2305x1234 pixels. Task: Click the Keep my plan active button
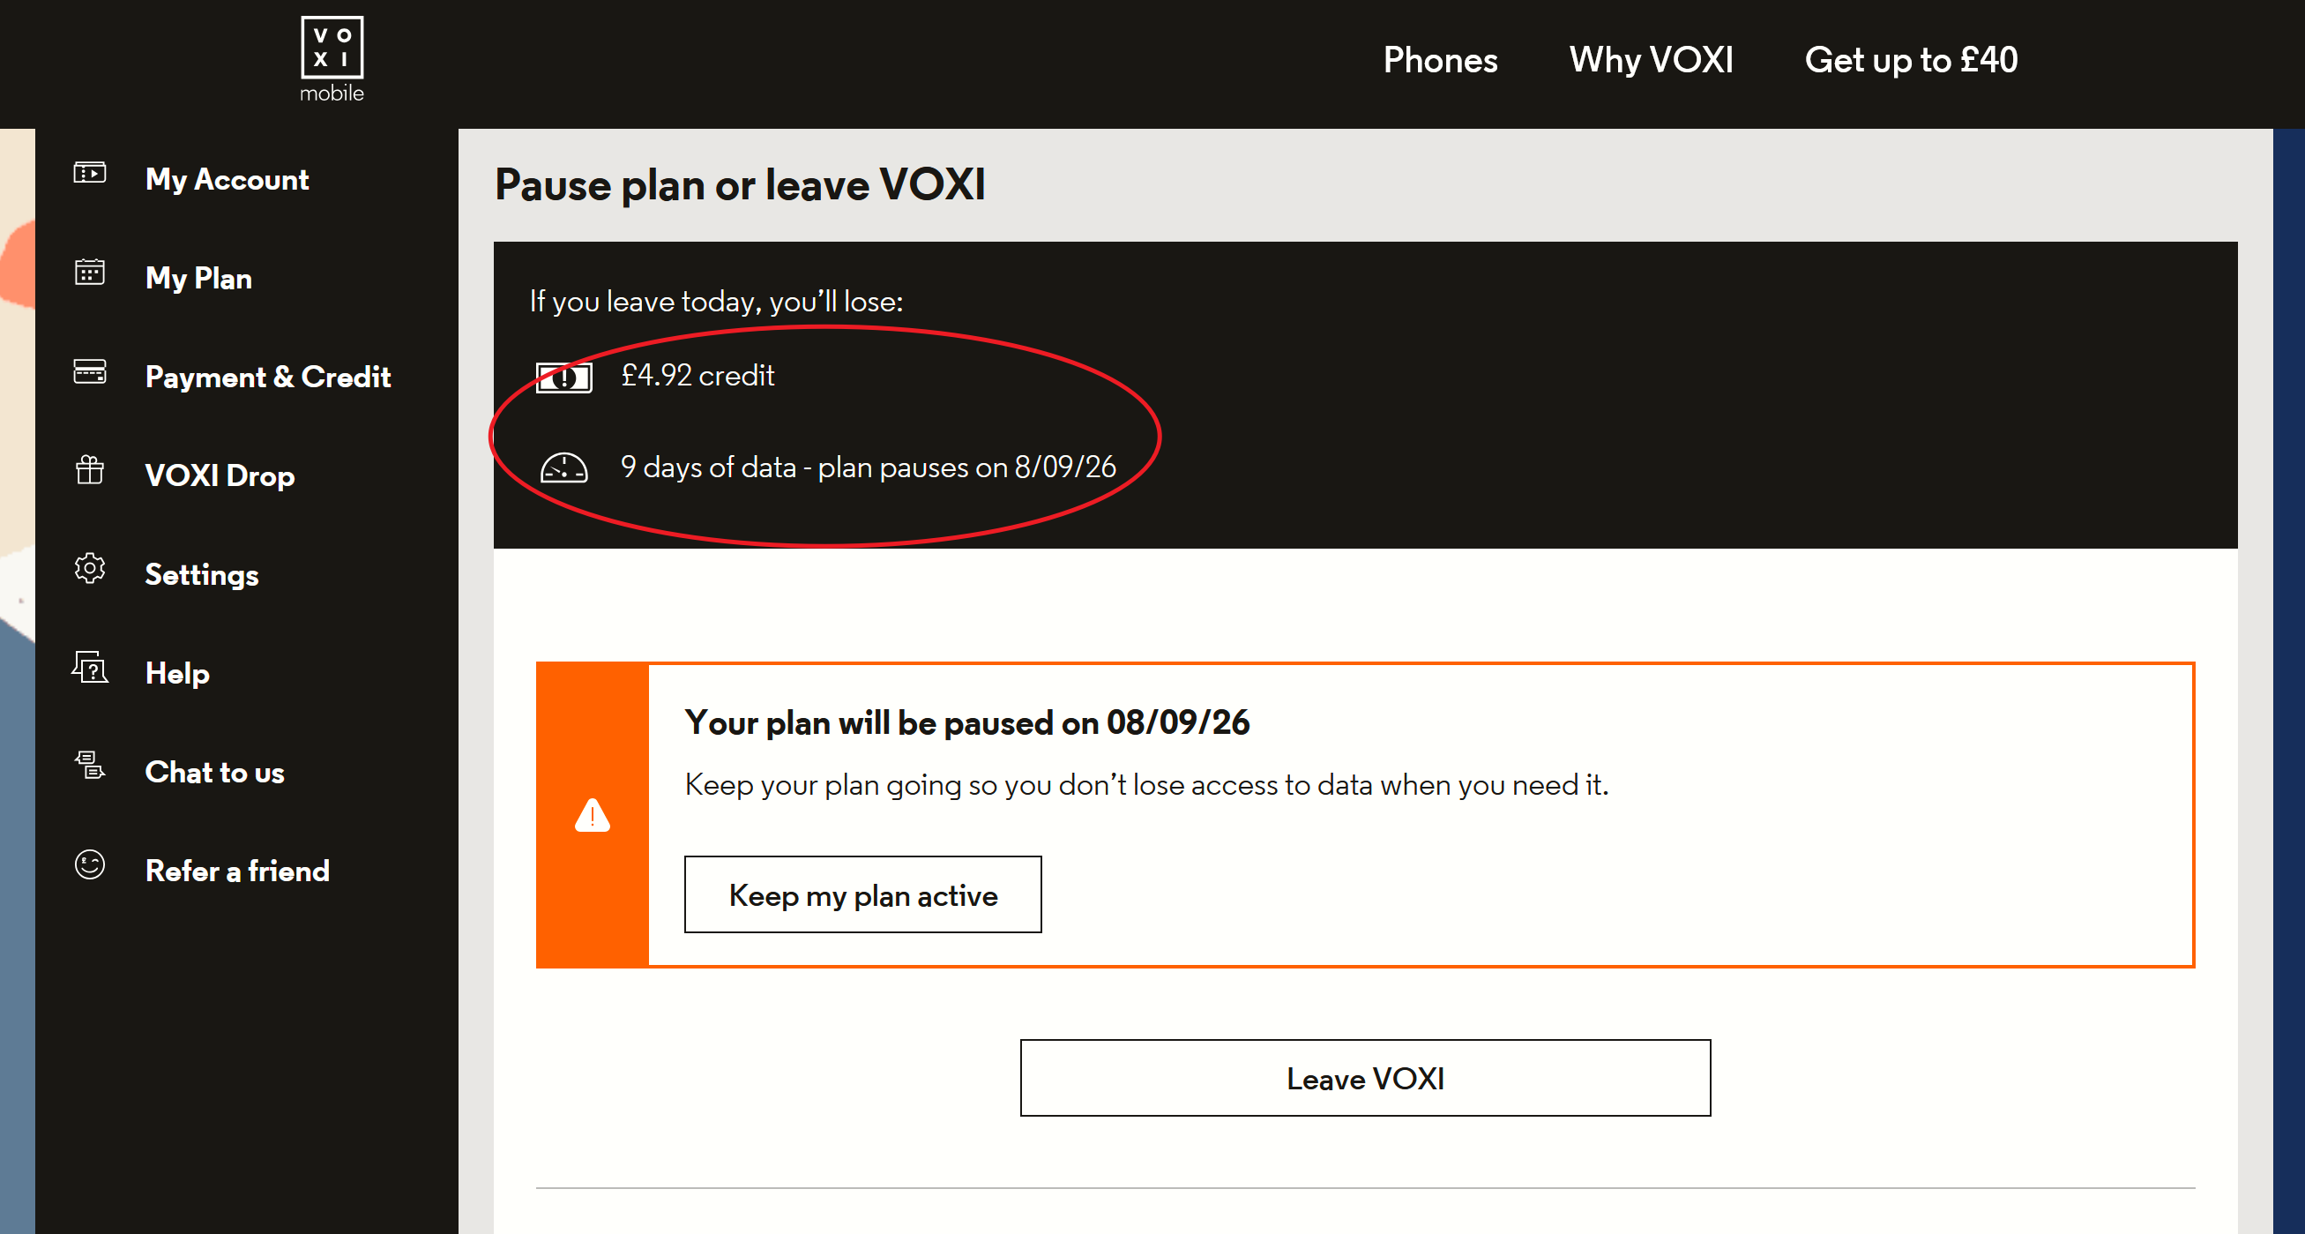pyautogui.click(x=862, y=894)
